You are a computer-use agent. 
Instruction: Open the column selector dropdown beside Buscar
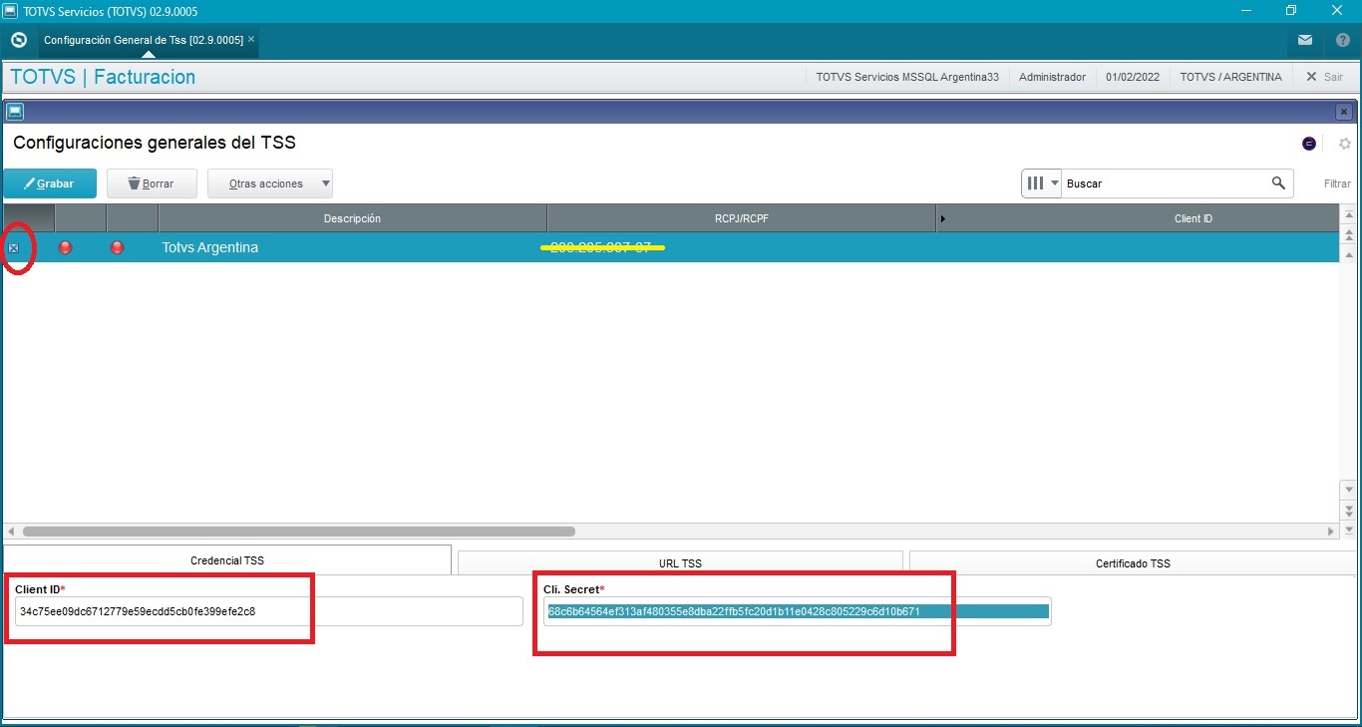coord(1042,183)
